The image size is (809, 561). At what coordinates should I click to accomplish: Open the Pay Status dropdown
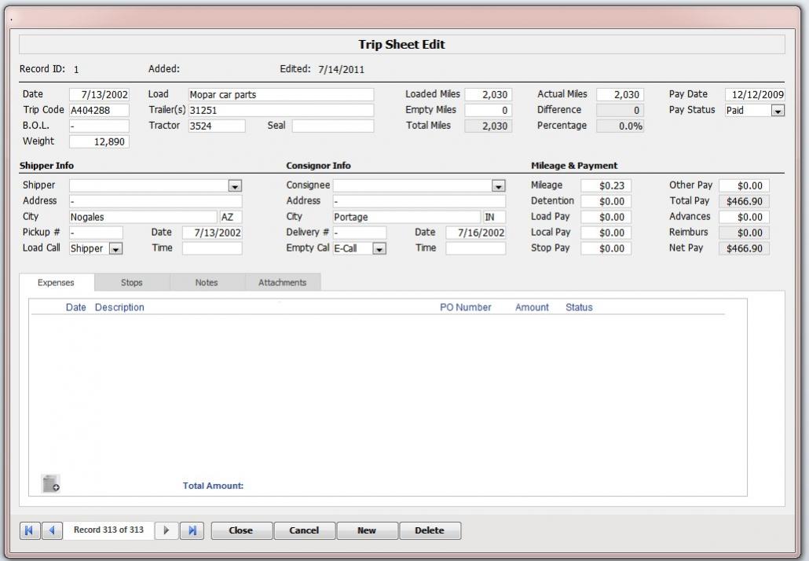coord(778,111)
